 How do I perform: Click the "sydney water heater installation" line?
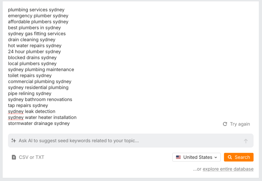[42, 118]
